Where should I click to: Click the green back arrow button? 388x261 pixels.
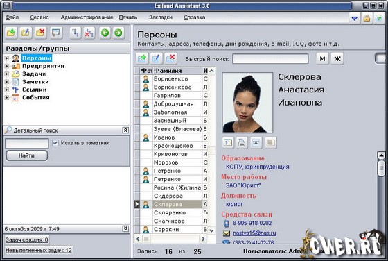[105, 33]
